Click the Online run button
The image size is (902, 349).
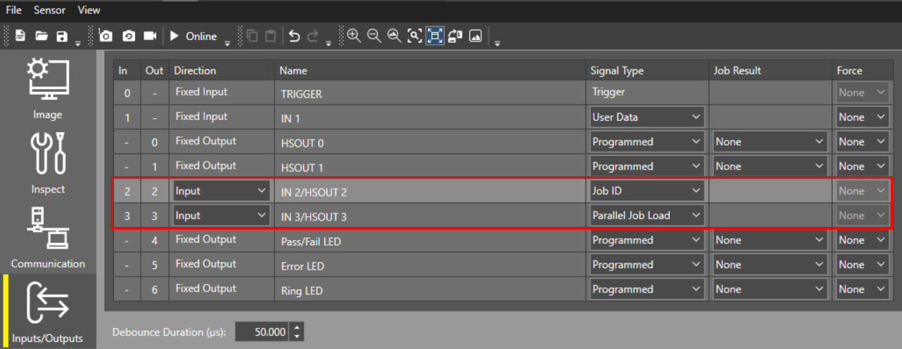(195, 36)
